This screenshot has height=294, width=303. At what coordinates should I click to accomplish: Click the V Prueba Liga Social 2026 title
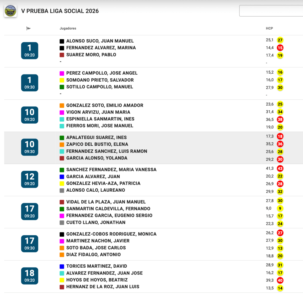pyautogui.click(x=60, y=11)
